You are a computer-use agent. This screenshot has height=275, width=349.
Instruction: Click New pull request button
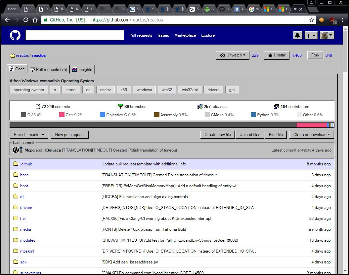coord(70,135)
